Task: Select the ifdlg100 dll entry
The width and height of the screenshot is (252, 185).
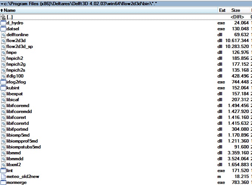Action: 15,76
